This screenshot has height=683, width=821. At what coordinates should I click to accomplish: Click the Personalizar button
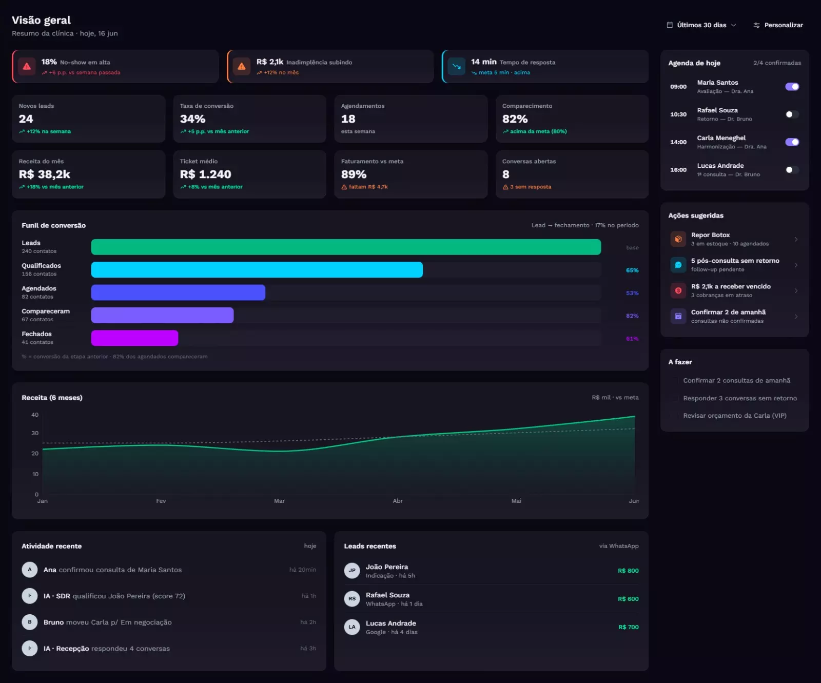pyautogui.click(x=778, y=25)
